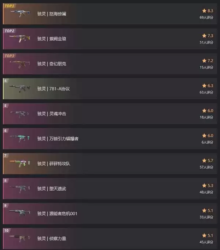Open the 骇灵 | 源能者危机001 entry
Screen dimensions: 220x250
click(x=110, y=213)
